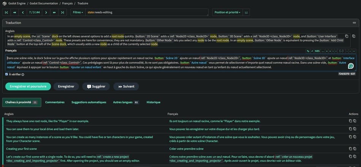Go to the previous string with the left arrow
361x167 pixels.
[23, 12]
